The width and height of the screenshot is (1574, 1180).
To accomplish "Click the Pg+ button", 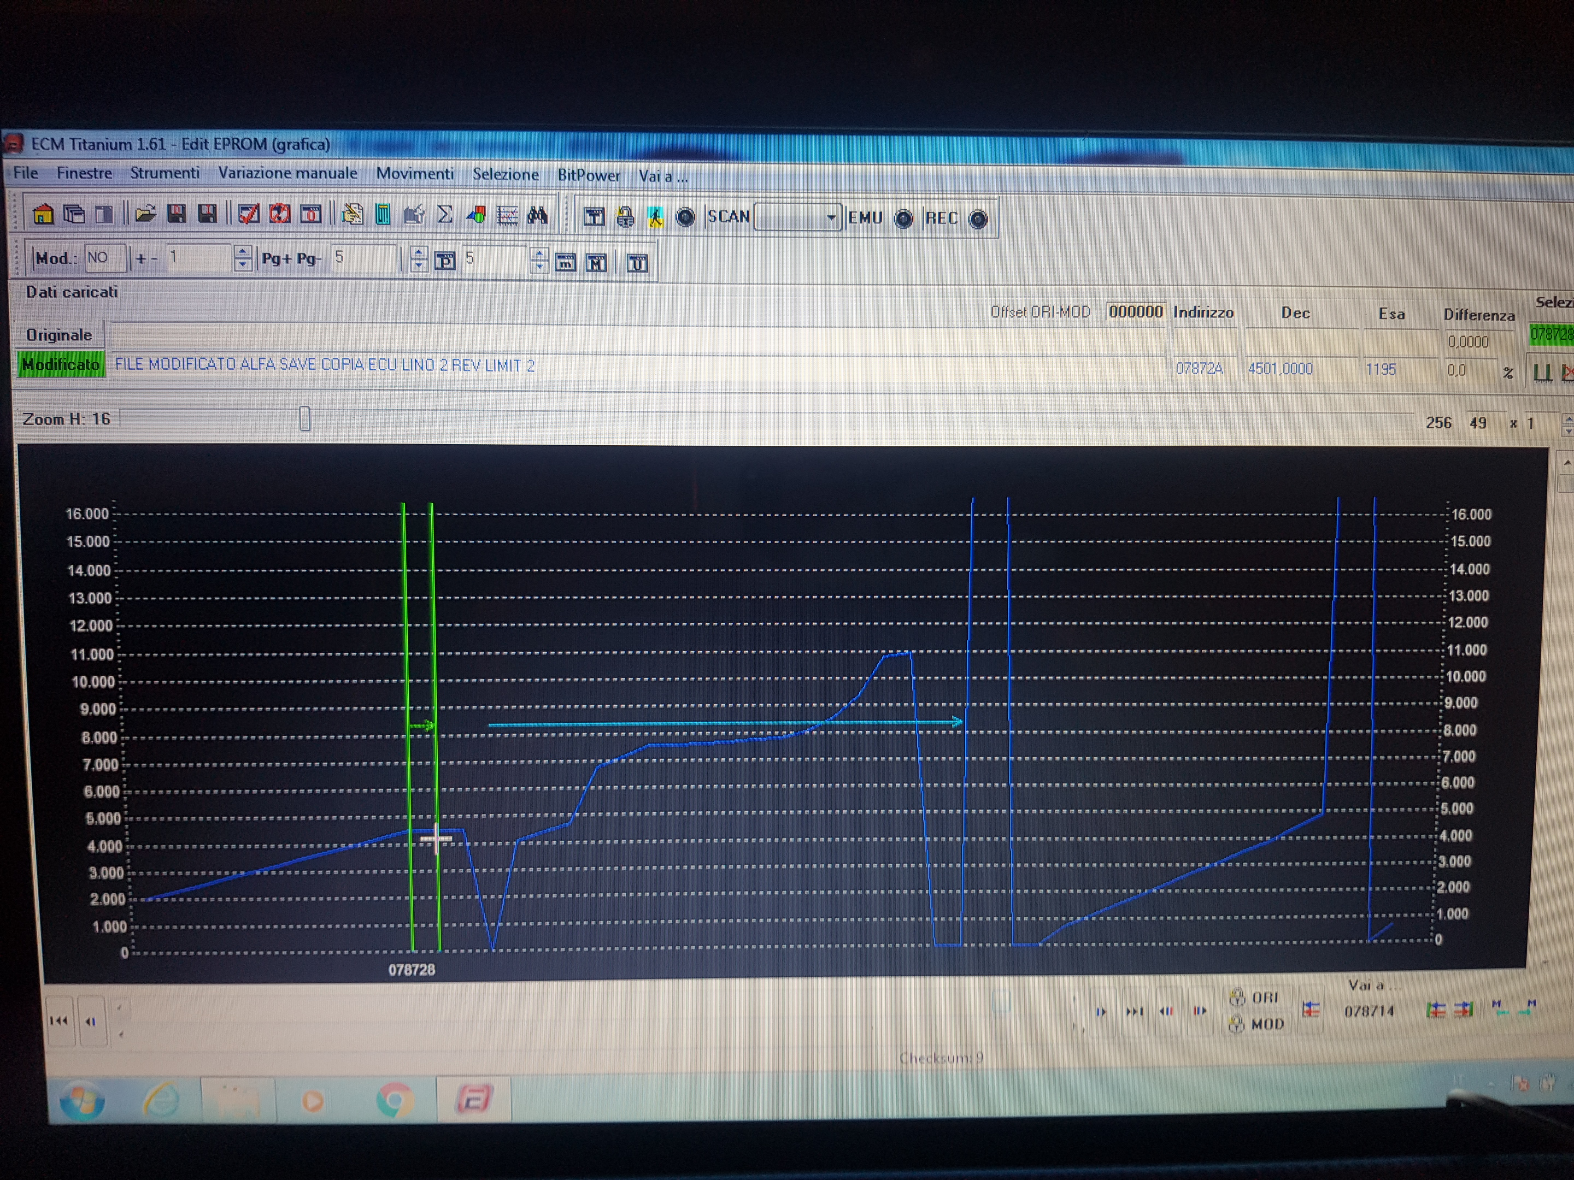I will [276, 258].
